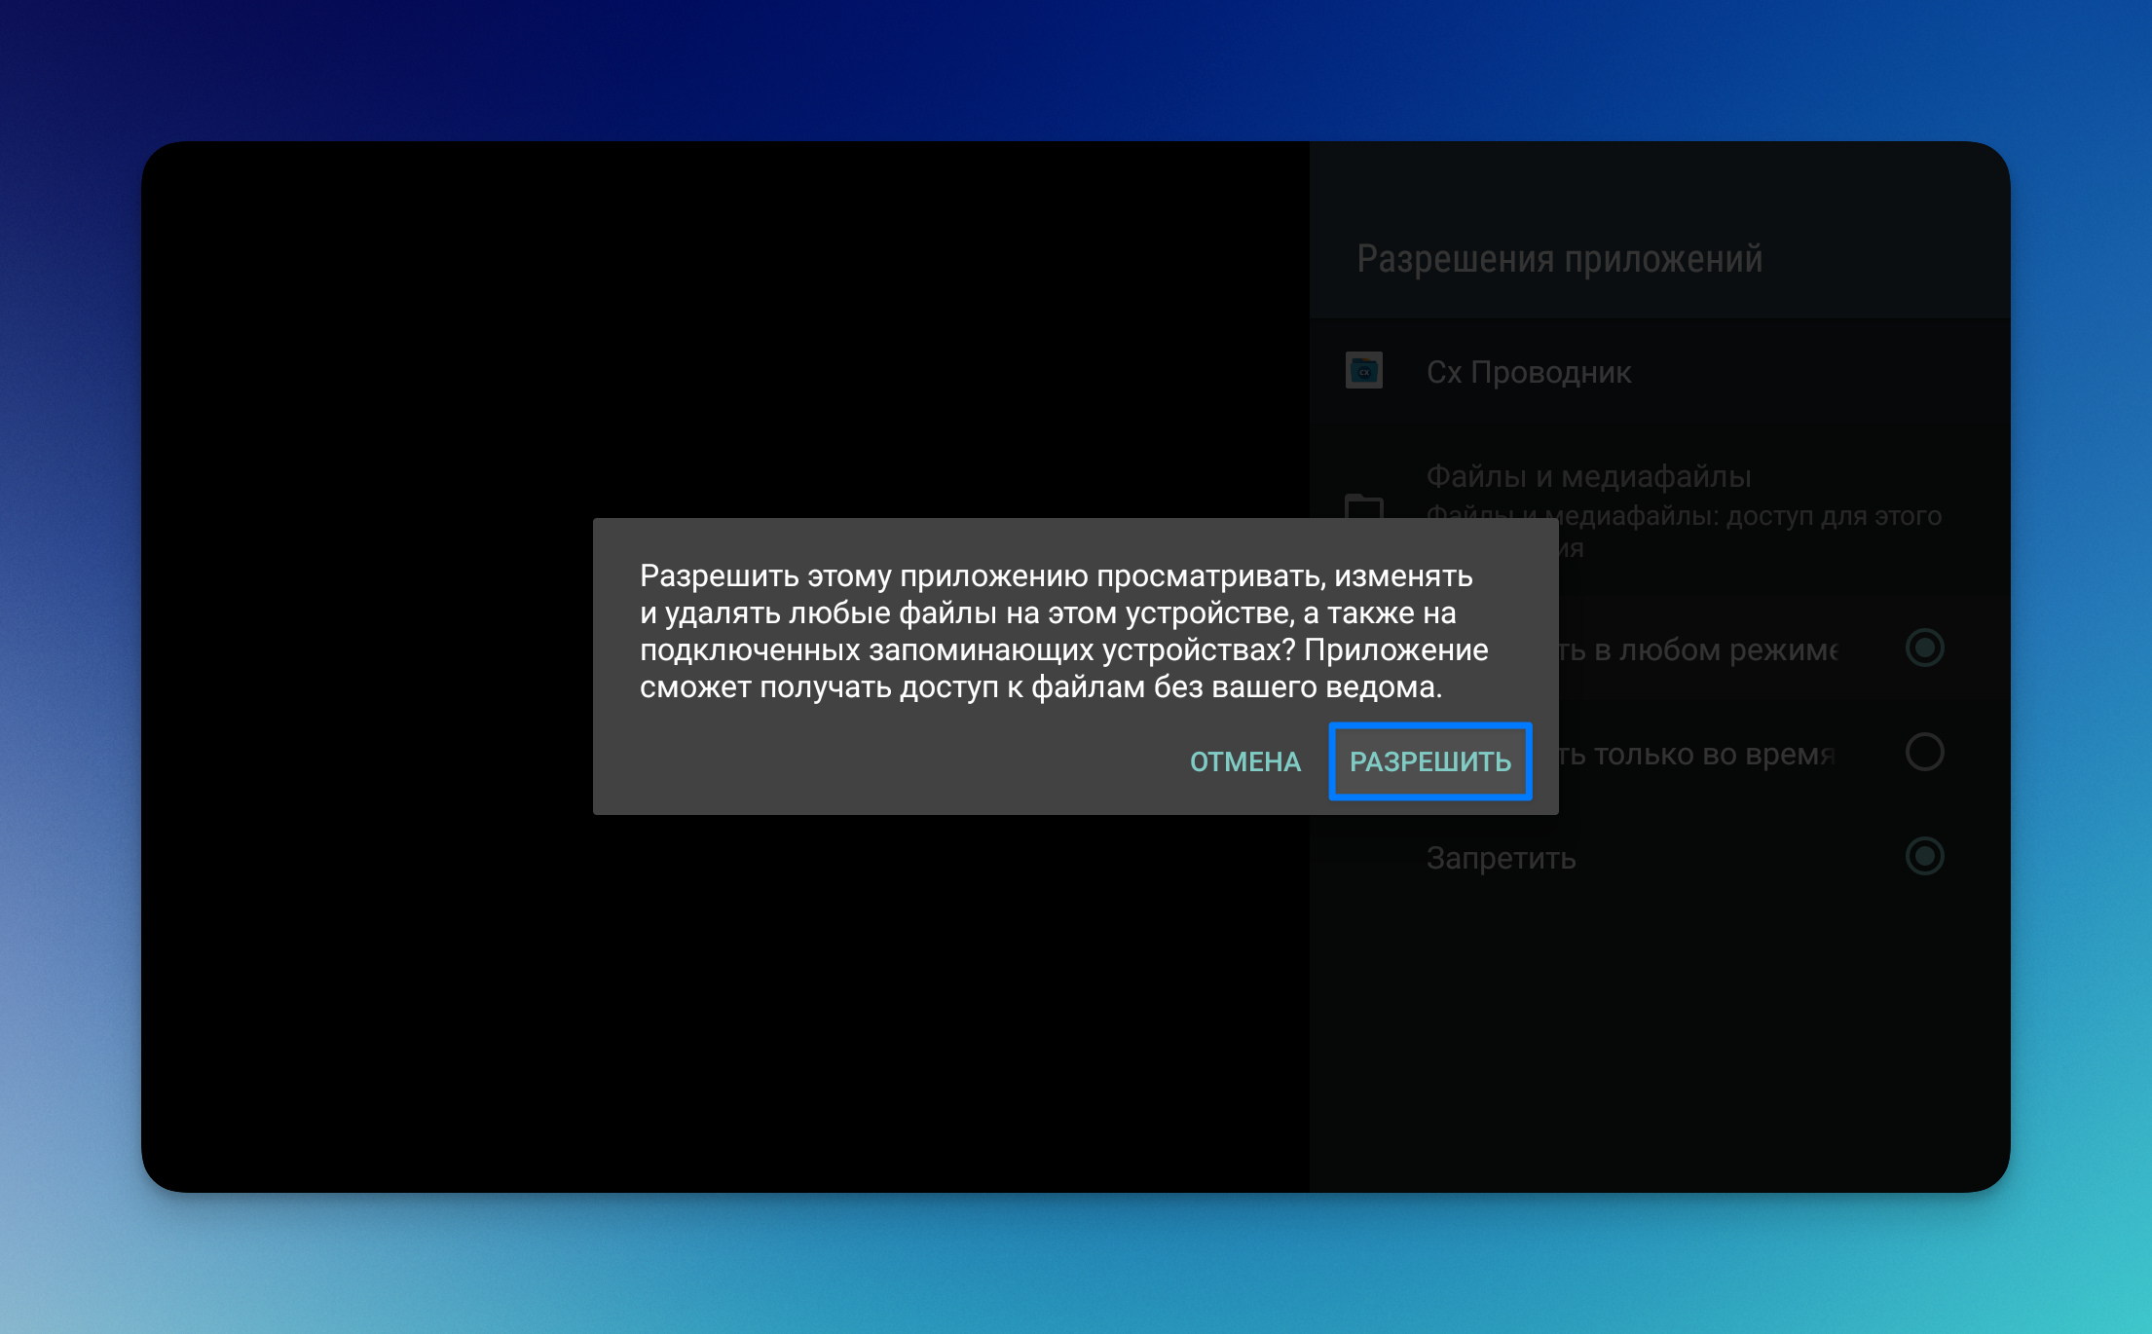
Task: Select the 'только во время' radio circle
Action: tap(1924, 753)
